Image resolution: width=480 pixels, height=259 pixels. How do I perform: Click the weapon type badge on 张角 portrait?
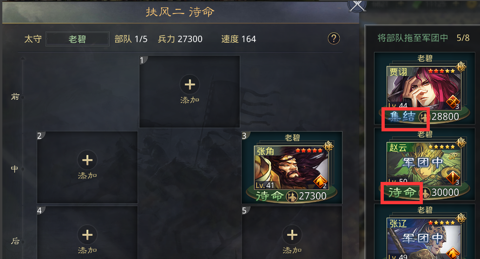click(321, 181)
